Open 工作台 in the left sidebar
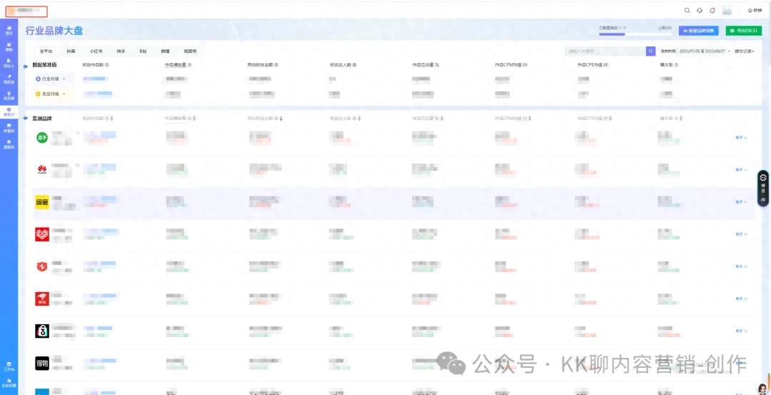The height and width of the screenshot is (395, 771). click(9, 366)
